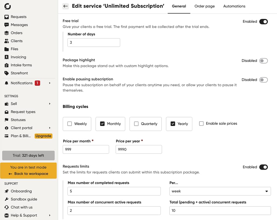Image resolution: width=277 pixels, height=220 pixels.
Task: Click the Onboarding rocket icon
Action: (6, 191)
